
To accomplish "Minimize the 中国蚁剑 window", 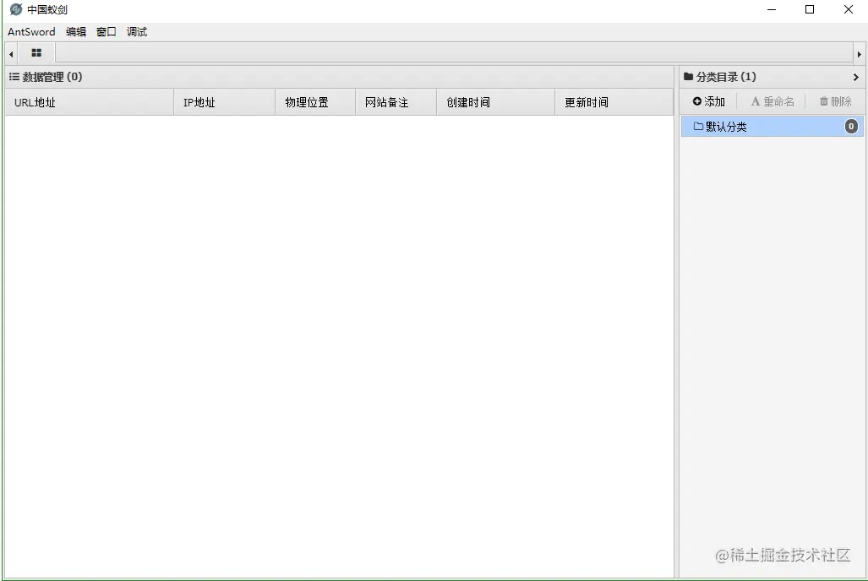I will [x=771, y=9].
